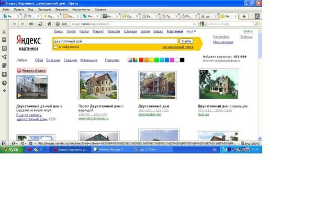Open the Справка menu
335x223 pixels.
[100, 9]
